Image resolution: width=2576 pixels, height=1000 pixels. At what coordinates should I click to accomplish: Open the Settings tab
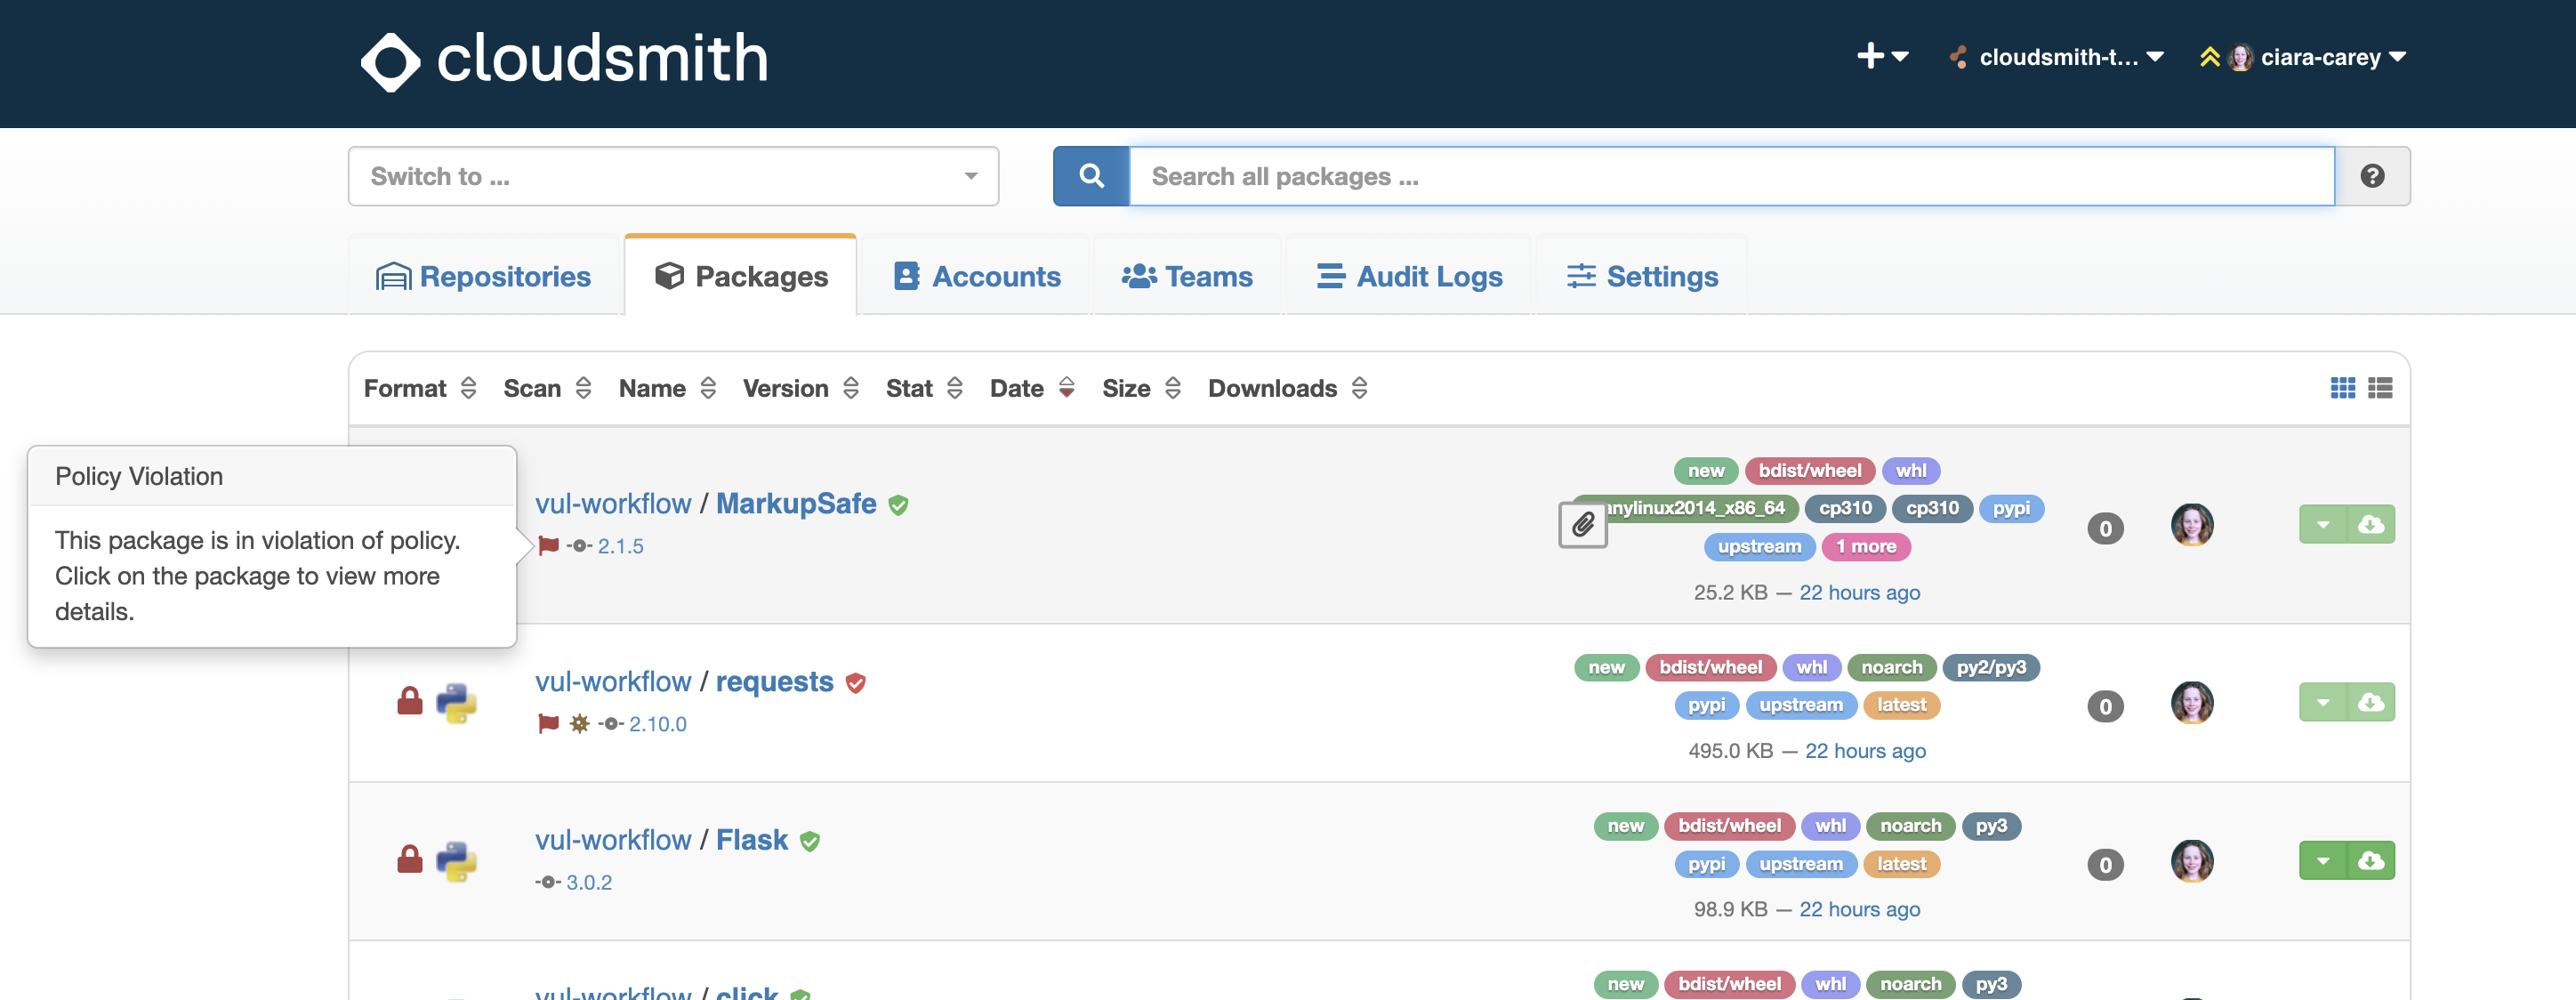point(1642,276)
